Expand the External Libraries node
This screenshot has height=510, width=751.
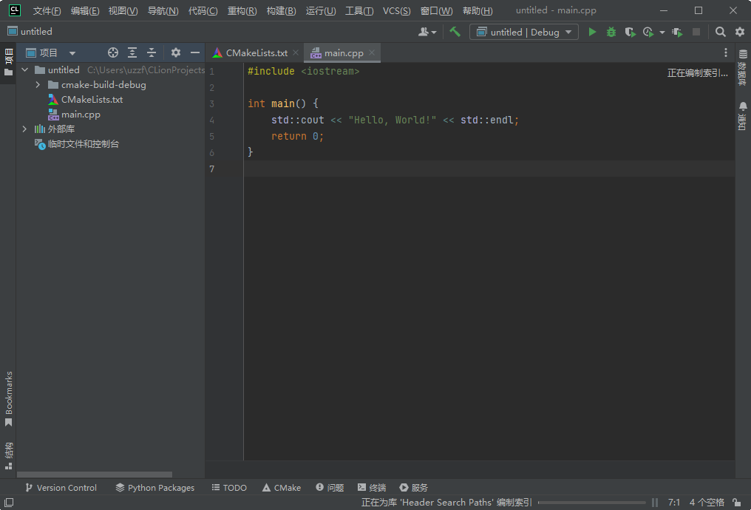(24, 129)
